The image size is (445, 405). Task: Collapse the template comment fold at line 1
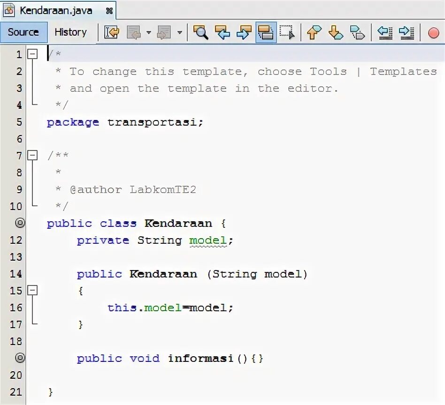(32, 54)
